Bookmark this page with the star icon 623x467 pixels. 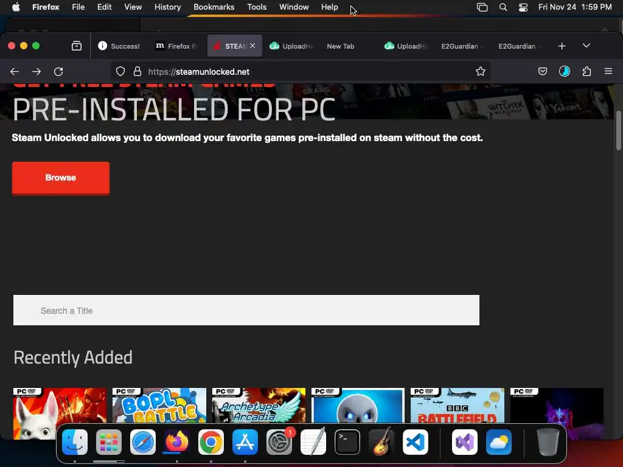(x=481, y=72)
